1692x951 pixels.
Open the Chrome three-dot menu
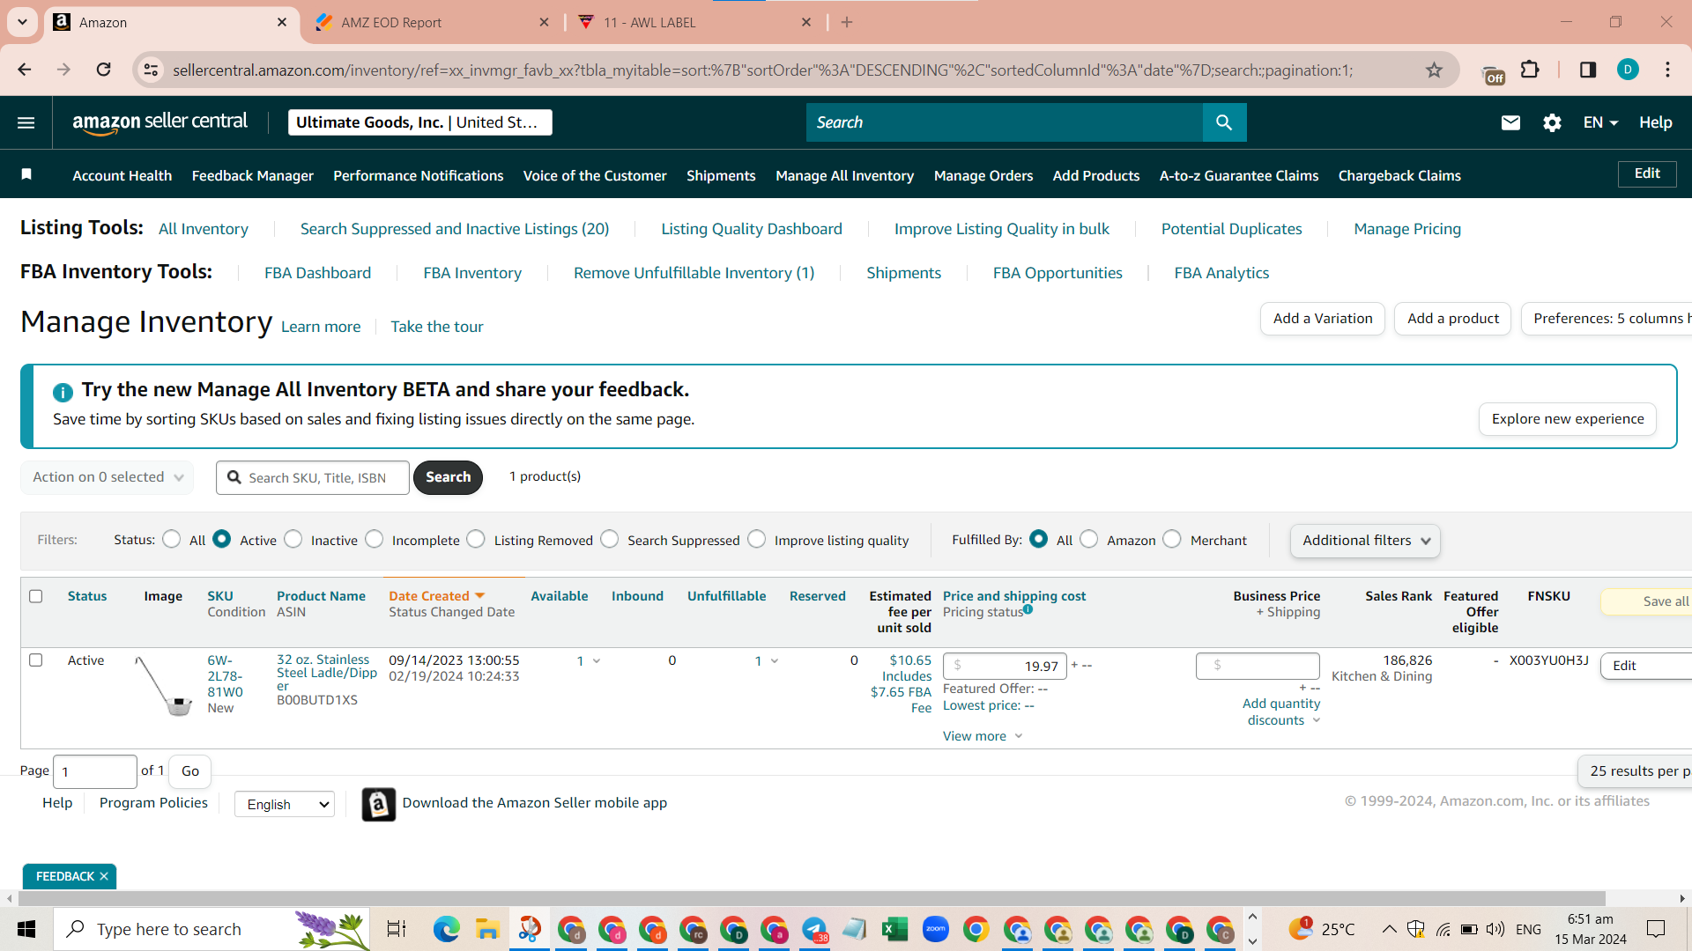[1668, 70]
